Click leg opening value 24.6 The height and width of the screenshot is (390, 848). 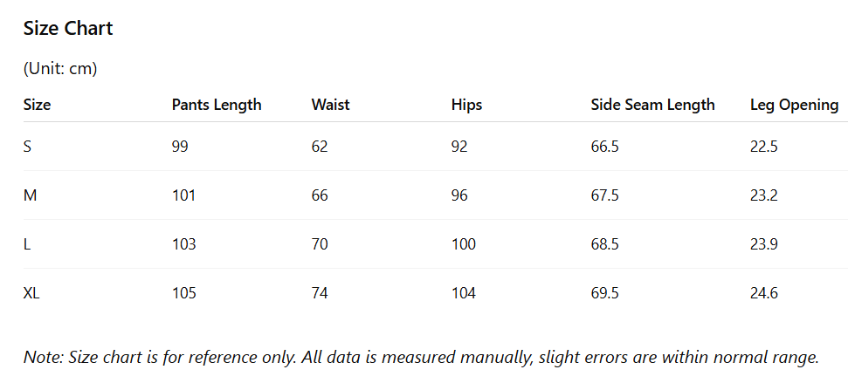click(763, 293)
